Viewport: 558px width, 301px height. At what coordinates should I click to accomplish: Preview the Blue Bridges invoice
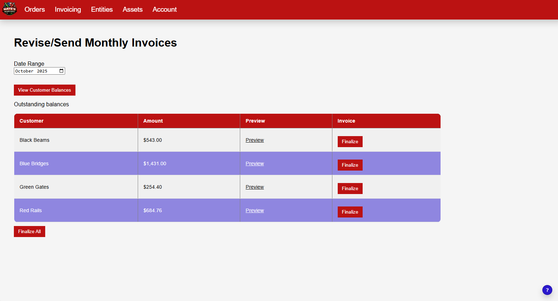point(255,163)
